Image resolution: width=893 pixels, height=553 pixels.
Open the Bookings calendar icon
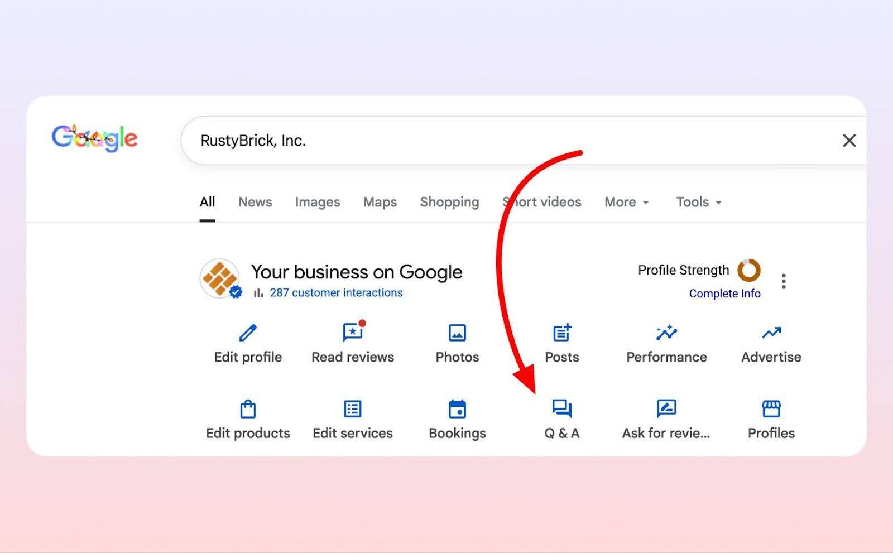tap(457, 409)
